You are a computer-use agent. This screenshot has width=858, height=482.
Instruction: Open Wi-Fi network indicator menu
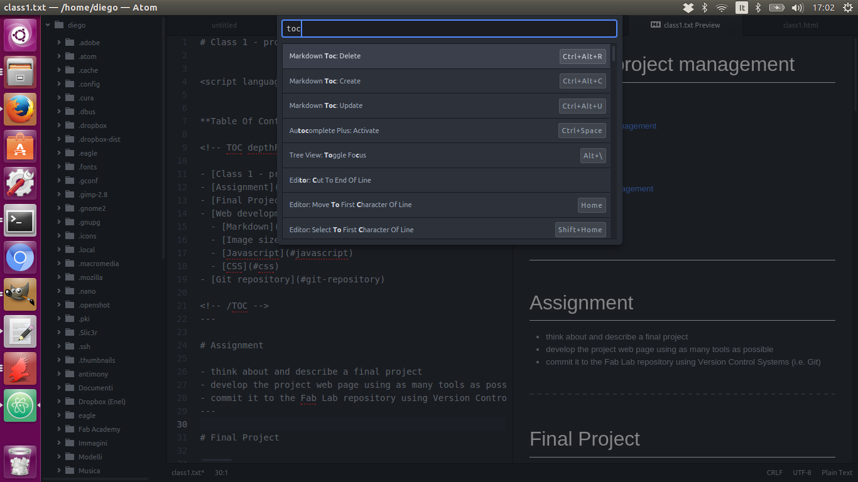[x=722, y=8]
